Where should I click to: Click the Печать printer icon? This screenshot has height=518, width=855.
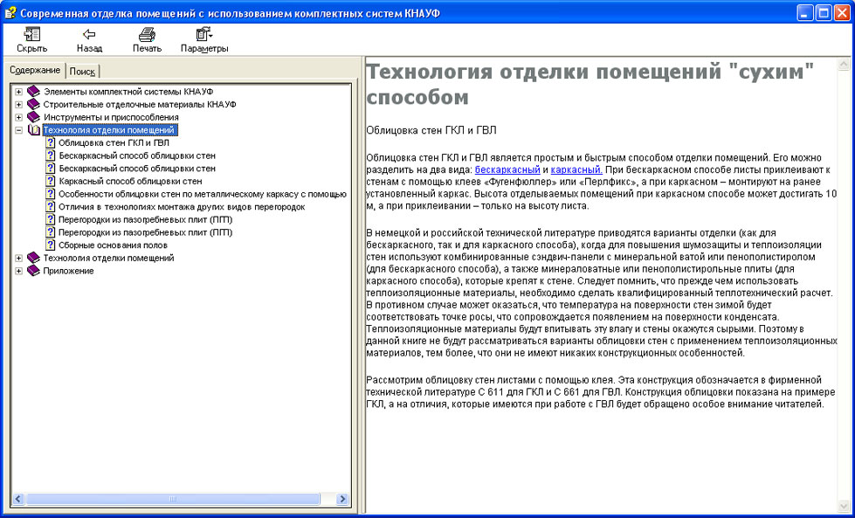(x=147, y=35)
